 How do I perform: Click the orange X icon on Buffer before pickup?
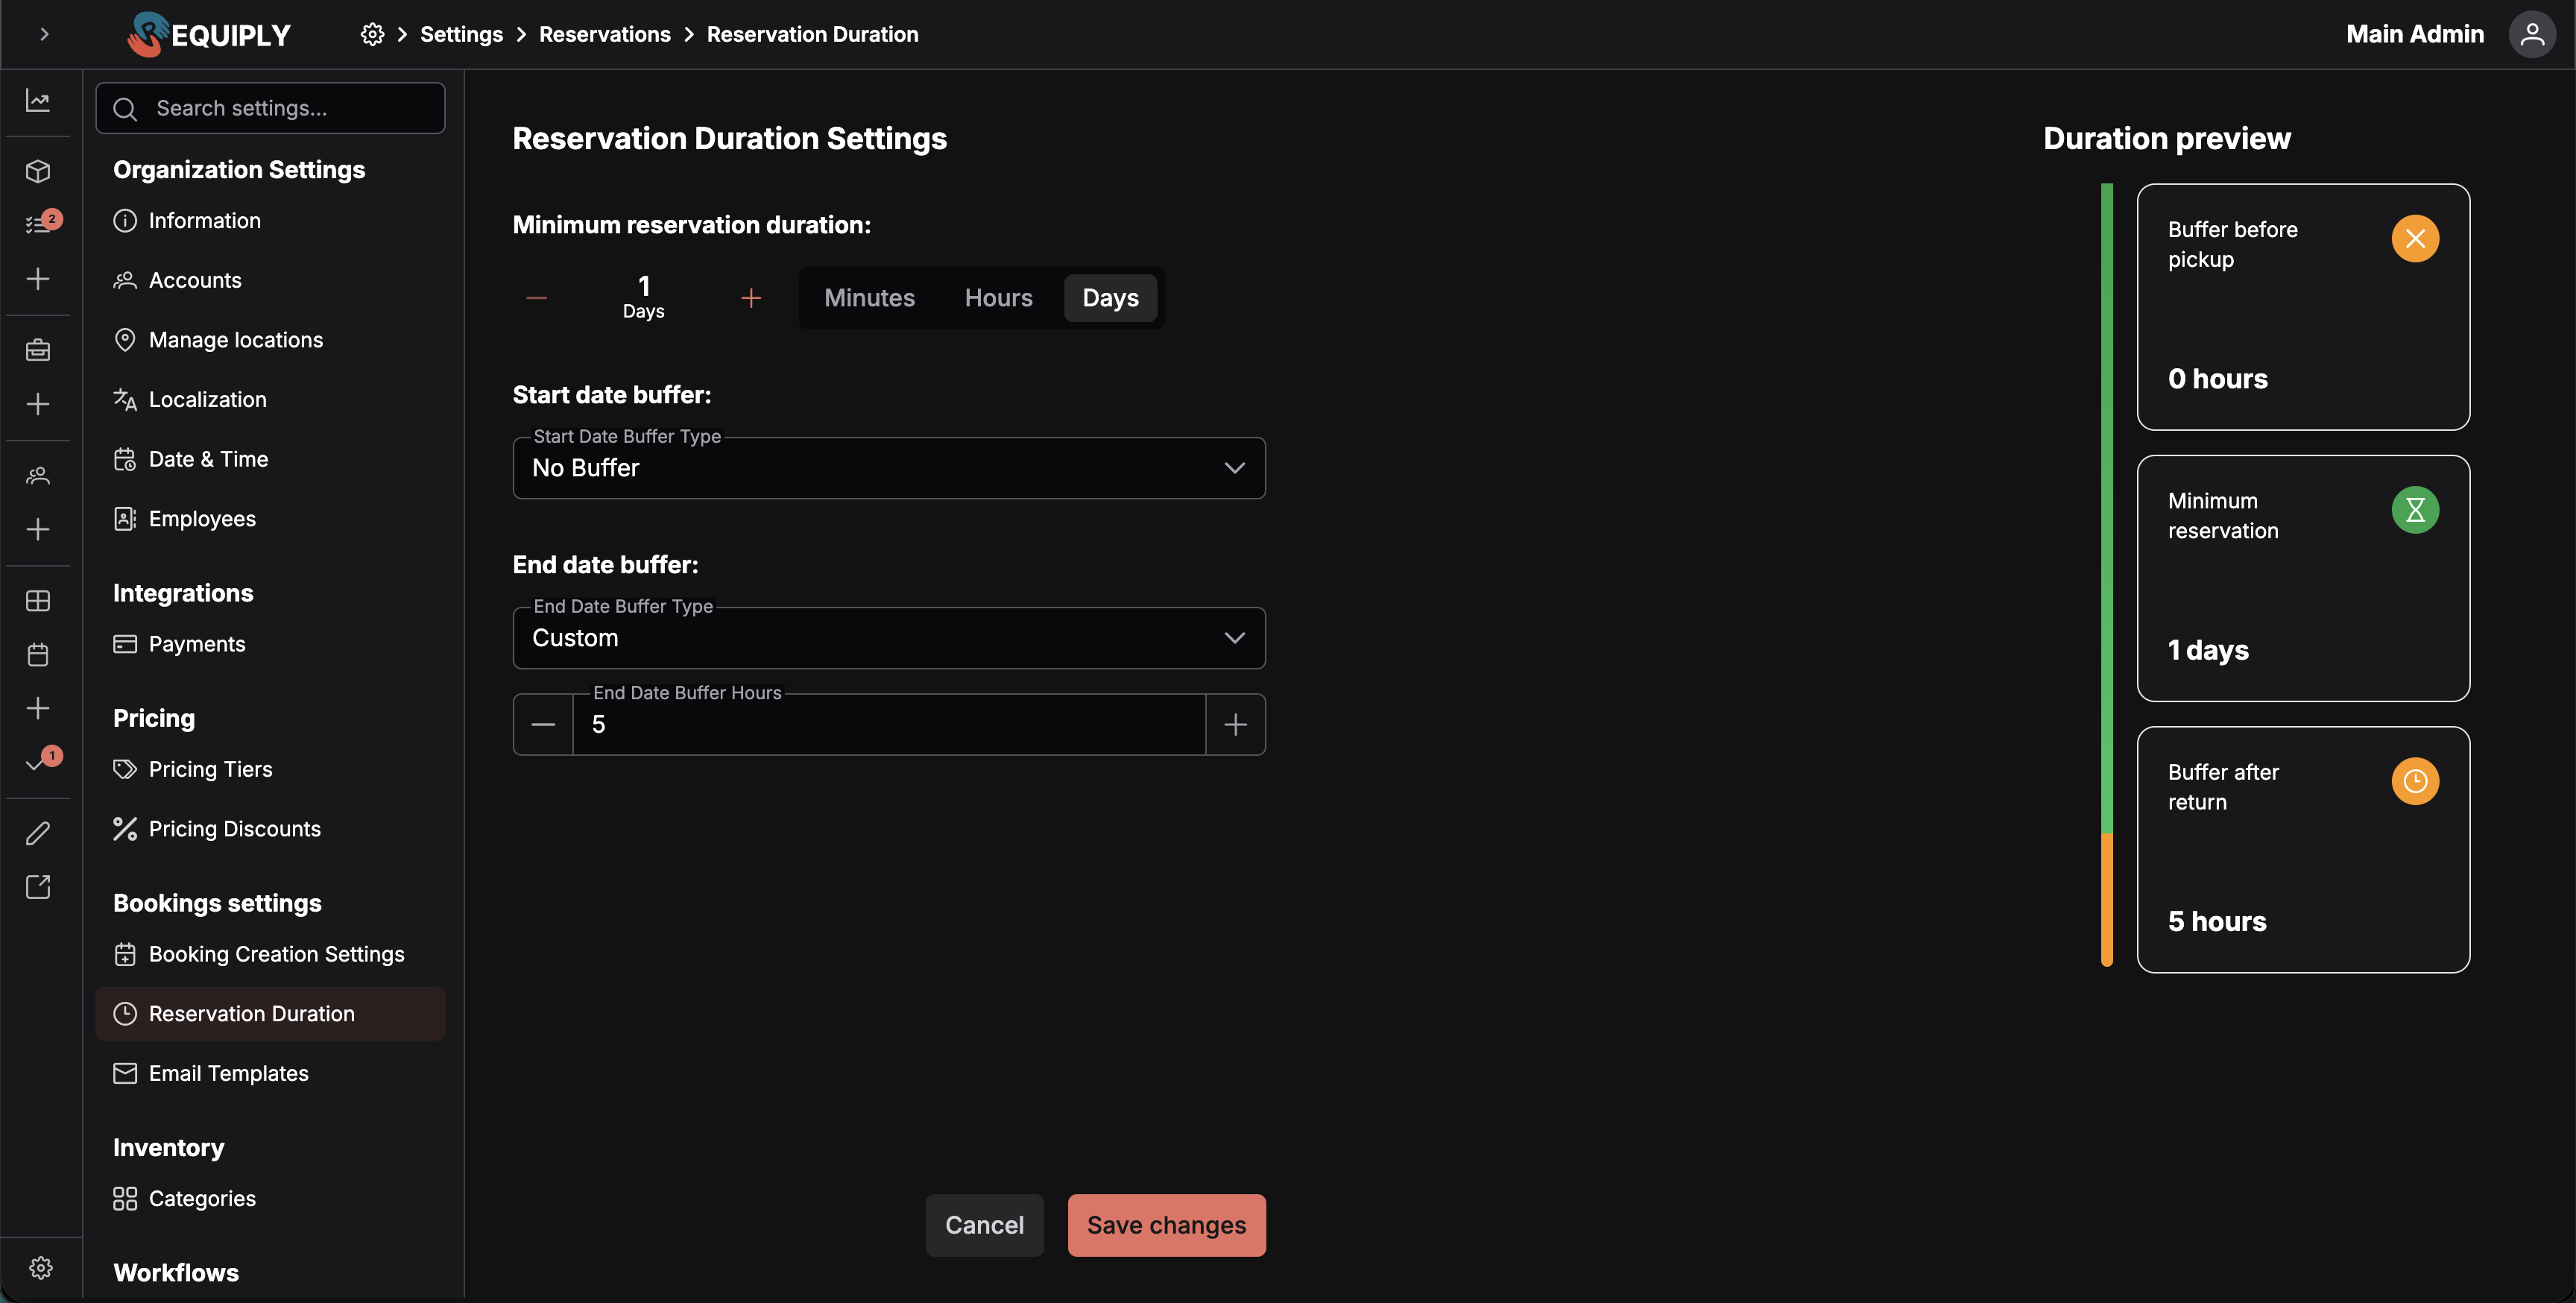coord(2415,239)
